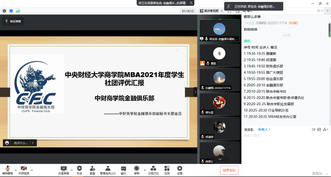Expand video options arrow next to 开启视频

click(32, 170)
